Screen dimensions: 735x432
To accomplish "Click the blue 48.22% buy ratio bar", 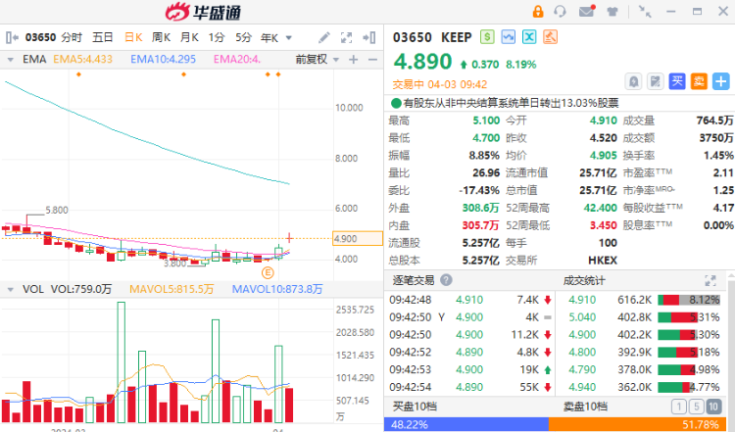I will tap(466, 424).
